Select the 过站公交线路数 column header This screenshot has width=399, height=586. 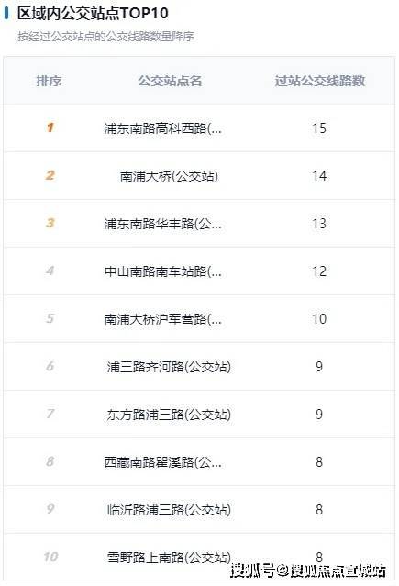320,81
